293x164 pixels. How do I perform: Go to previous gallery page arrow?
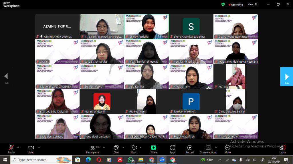(x=6, y=76)
